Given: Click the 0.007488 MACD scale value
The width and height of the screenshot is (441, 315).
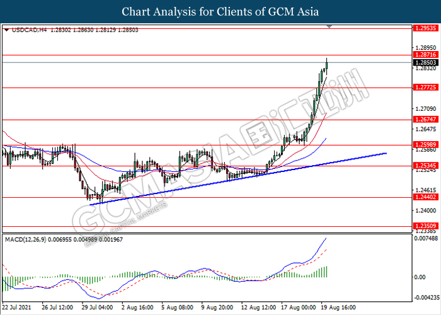Looking at the screenshot, I should (427, 239).
